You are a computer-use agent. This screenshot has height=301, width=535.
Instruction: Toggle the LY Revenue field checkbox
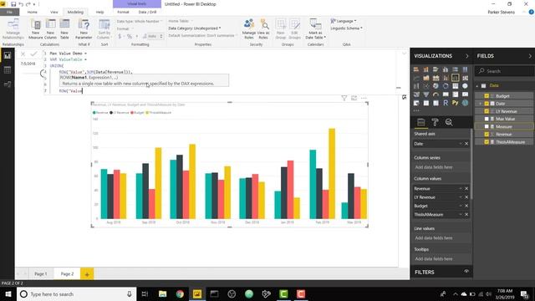(x=487, y=111)
